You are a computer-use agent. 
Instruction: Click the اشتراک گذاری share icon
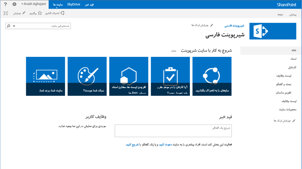[x=62, y=13]
